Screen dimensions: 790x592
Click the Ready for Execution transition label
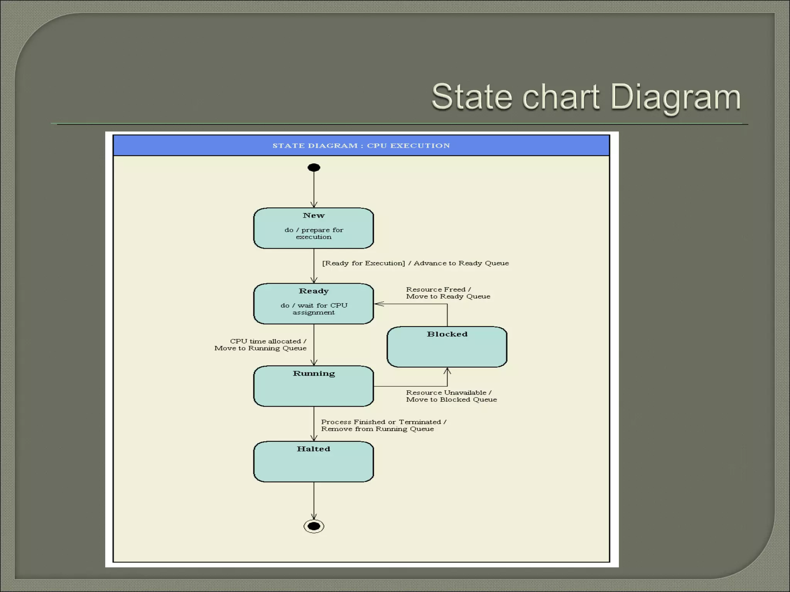[x=415, y=263]
